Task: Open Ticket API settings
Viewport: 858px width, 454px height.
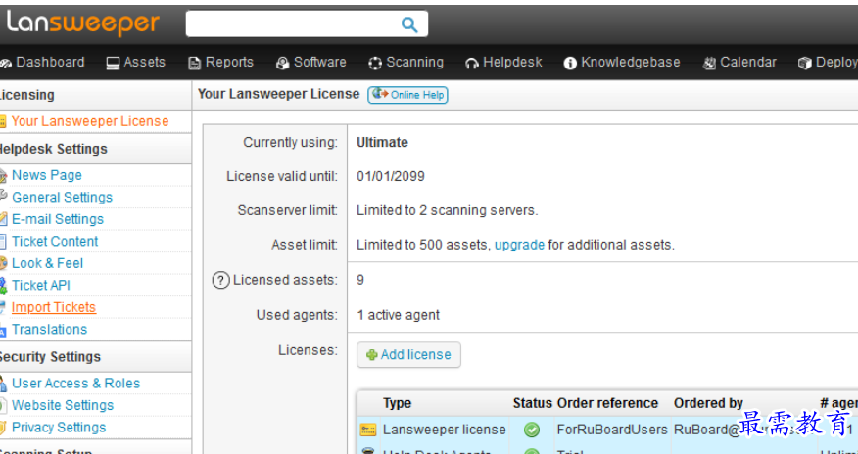Action: pyautogui.click(x=41, y=285)
